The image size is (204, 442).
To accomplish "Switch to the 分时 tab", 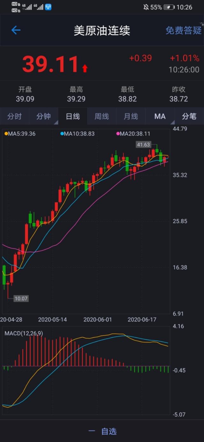I will [14, 116].
